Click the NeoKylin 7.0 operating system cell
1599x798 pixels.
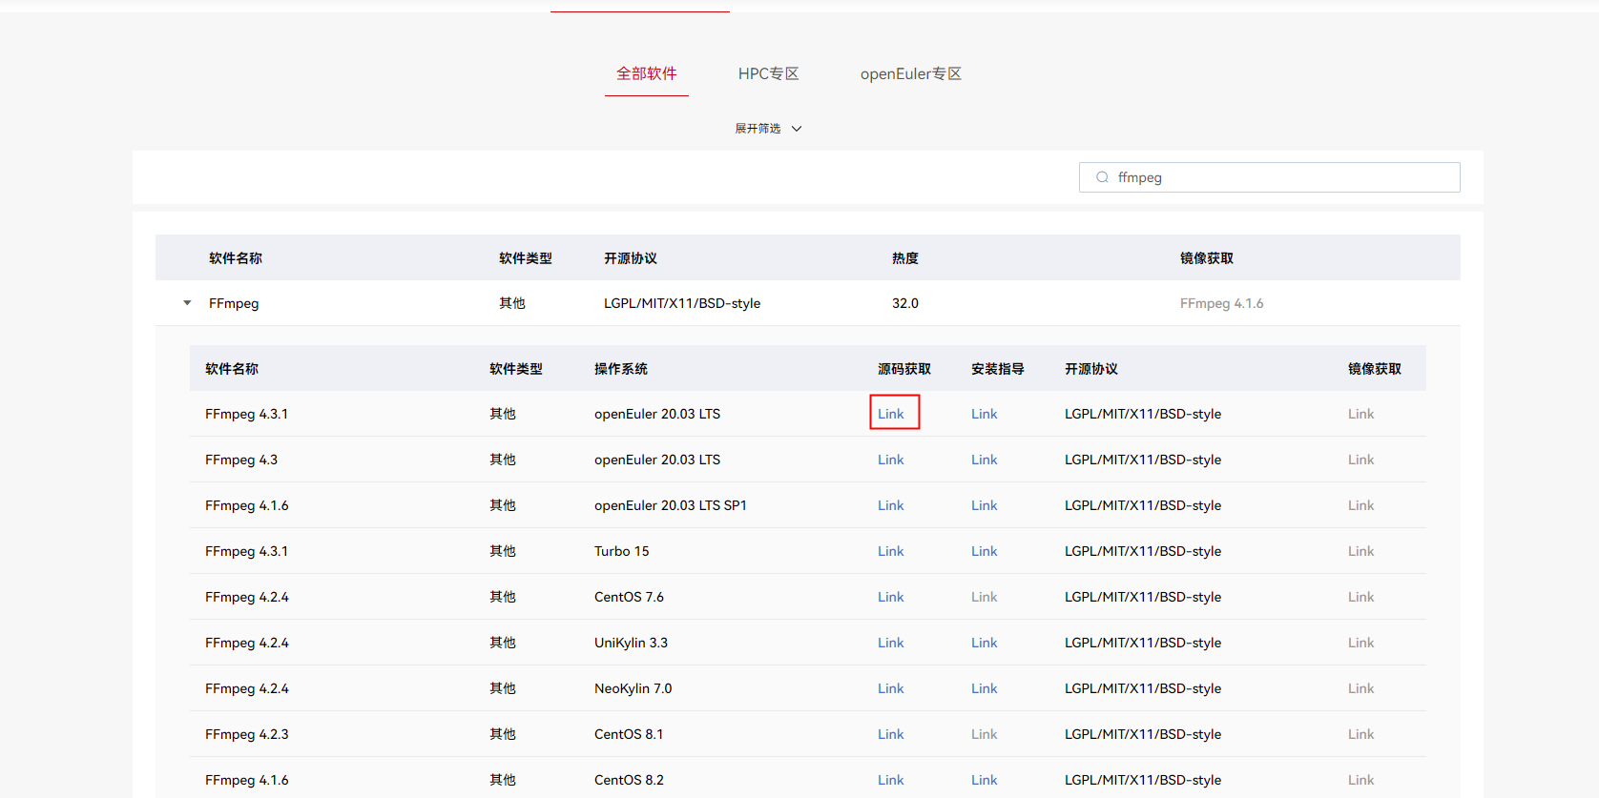[633, 688]
